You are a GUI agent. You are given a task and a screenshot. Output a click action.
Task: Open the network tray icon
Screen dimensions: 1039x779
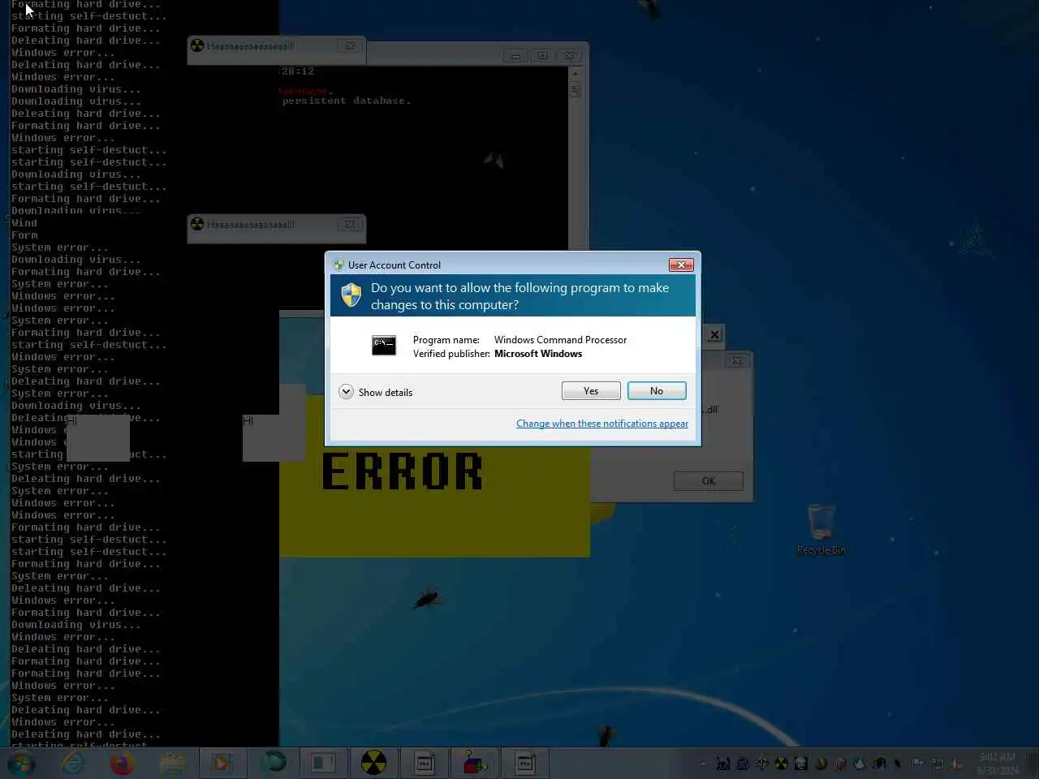[x=938, y=764]
